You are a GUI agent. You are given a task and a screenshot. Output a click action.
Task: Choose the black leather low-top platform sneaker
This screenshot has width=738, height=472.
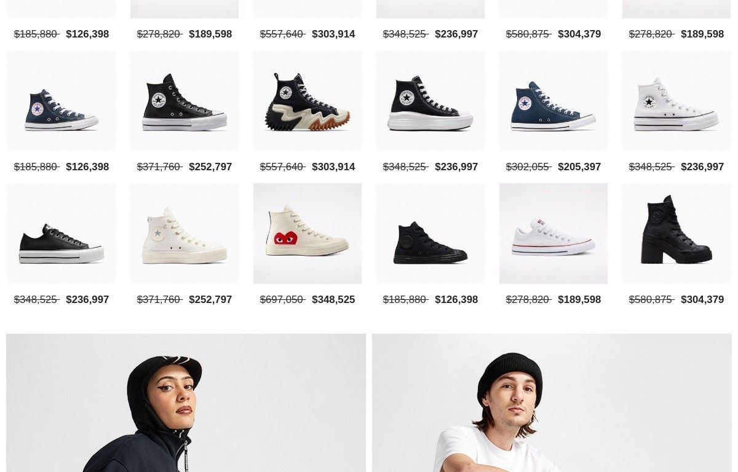(x=61, y=234)
